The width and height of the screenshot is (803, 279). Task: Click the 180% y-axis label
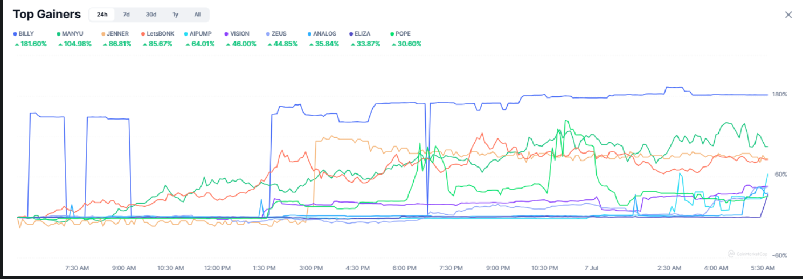(x=780, y=94)
